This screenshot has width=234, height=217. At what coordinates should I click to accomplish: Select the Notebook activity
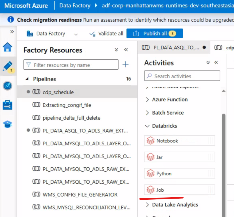[180, 140]
